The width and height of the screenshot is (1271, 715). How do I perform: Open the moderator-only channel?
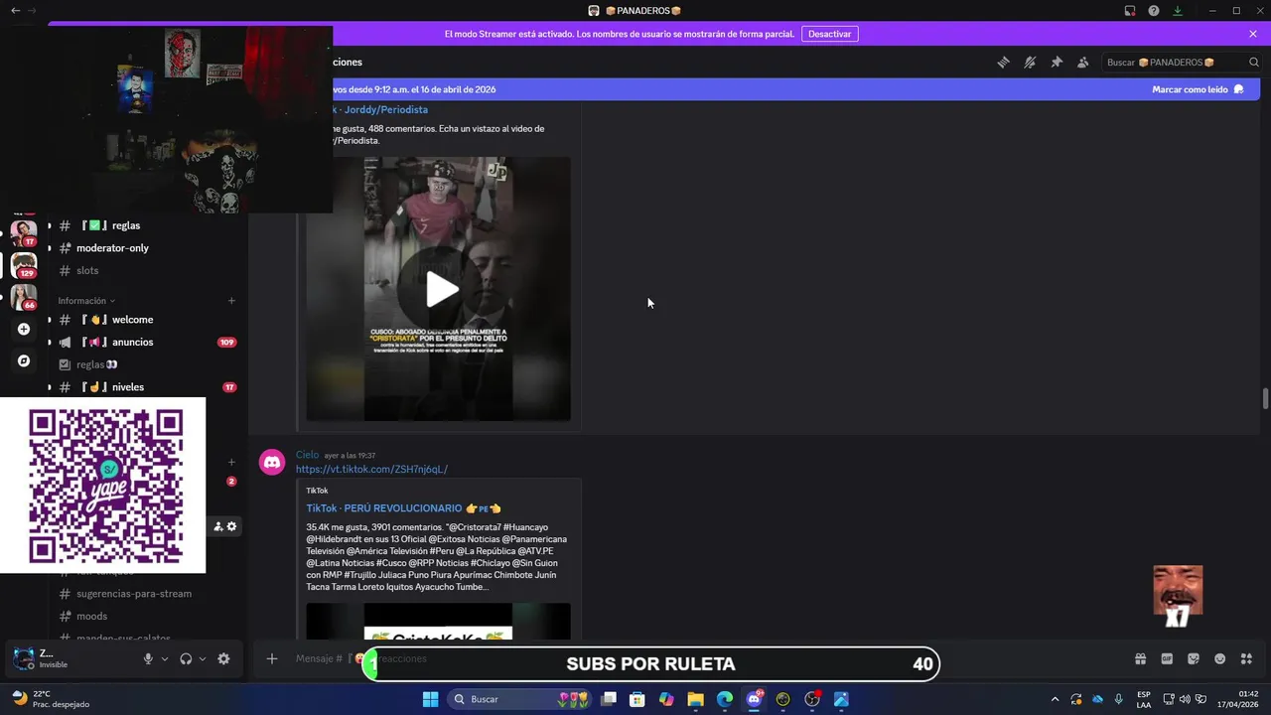tap(143, 248)
